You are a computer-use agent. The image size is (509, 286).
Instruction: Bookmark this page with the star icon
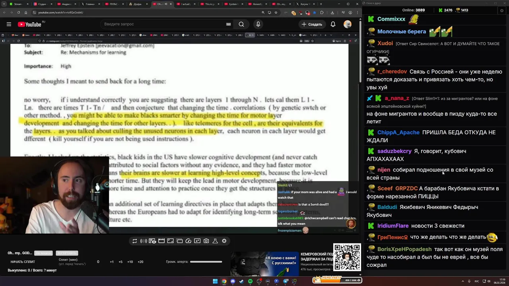coord(276,12)
